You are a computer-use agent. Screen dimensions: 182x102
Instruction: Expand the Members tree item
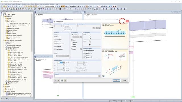click(x=5, y=32)
